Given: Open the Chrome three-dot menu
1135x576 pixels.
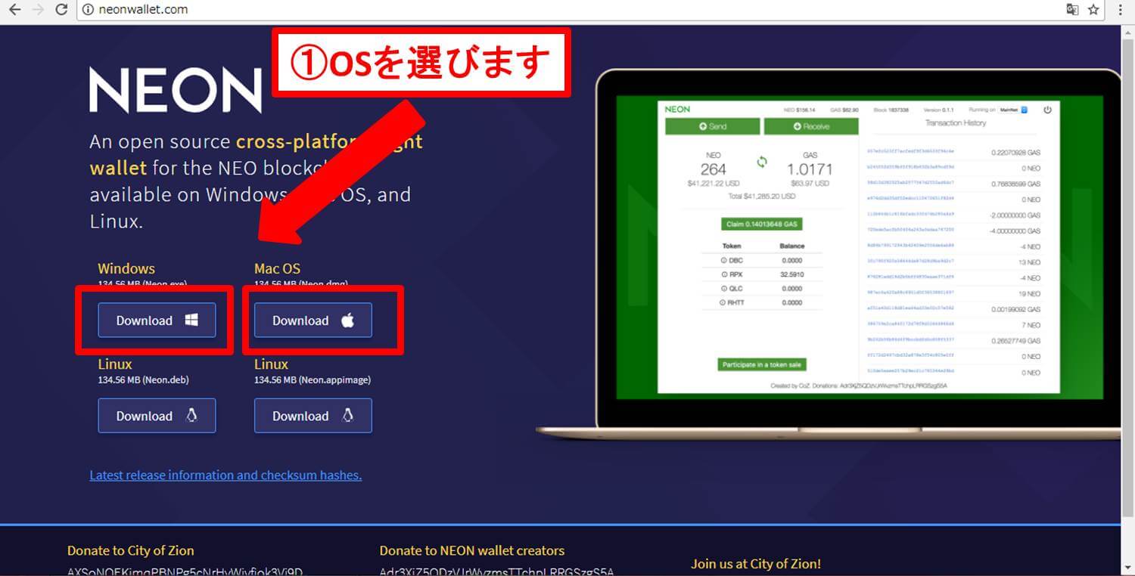Looking at the screenshot, I should (1121, 10).
